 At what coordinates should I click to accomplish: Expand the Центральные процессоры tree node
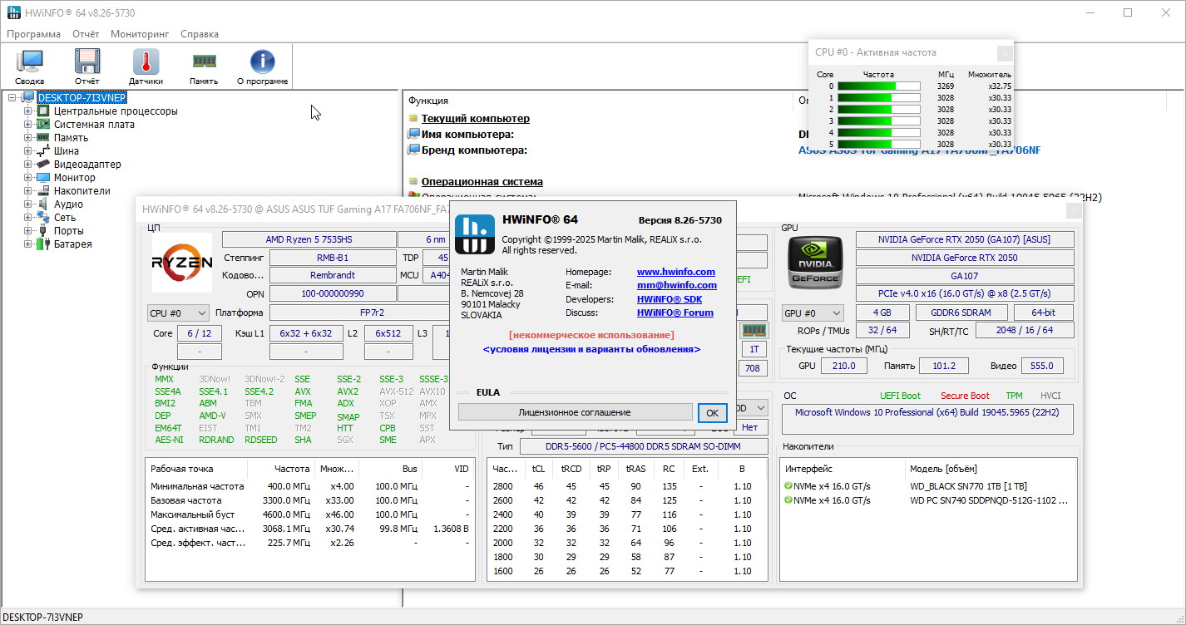[27, 111]
